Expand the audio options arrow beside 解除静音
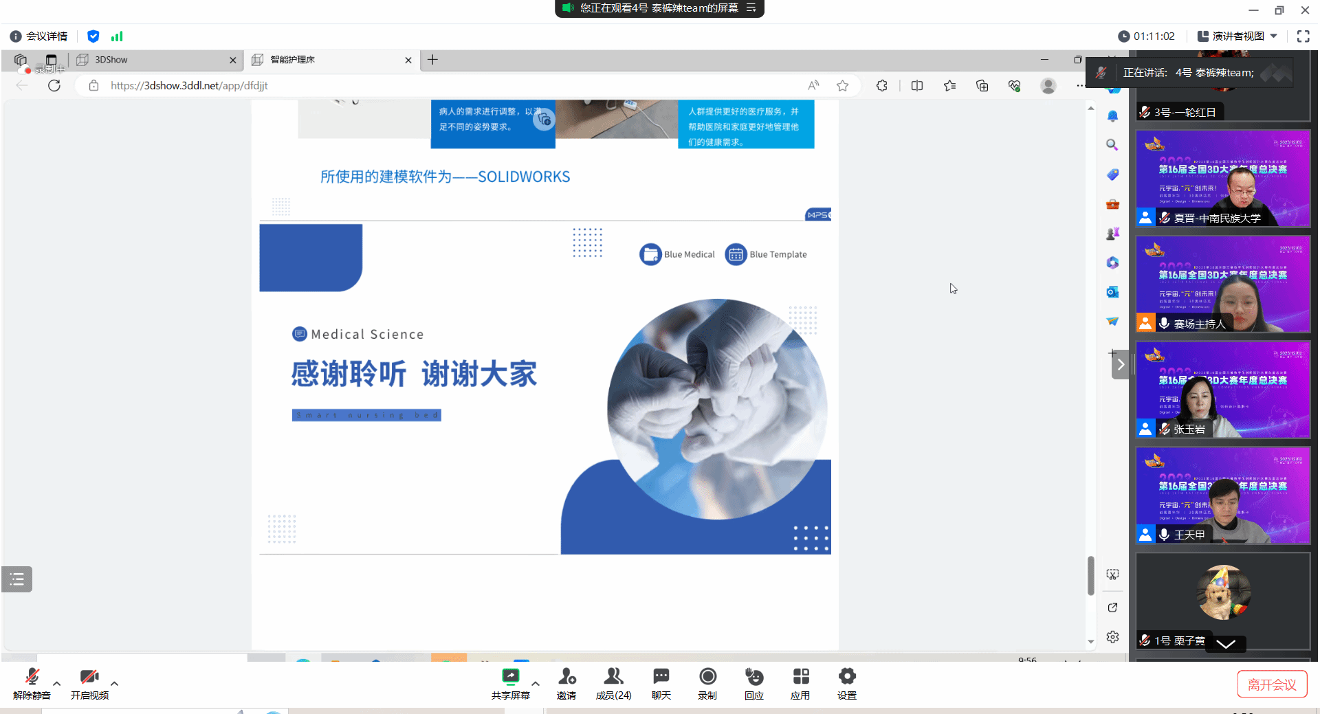The width and height of the screenshot is (1320, 714). pyautogui.click(x=57, y=684)
